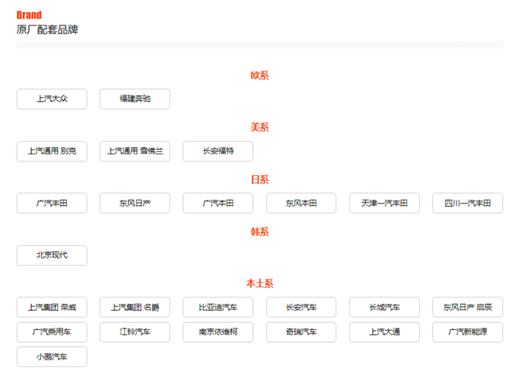Select 东风日产 启辰 brand
The width and height of the screenshot is (525, 377).
point(467,307)
